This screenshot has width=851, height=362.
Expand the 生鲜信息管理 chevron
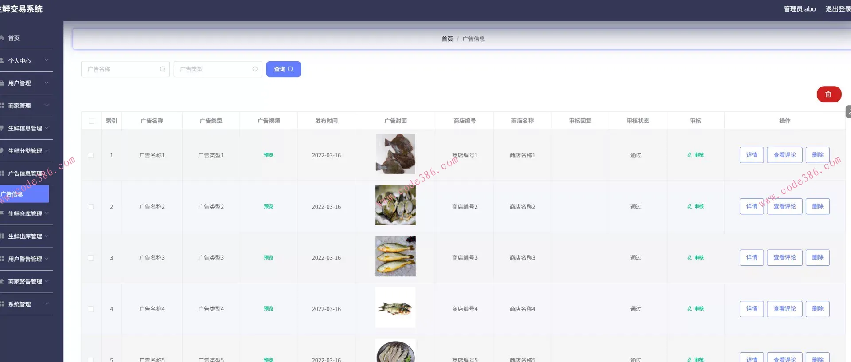pyautogui.click(x=47, y=128)
